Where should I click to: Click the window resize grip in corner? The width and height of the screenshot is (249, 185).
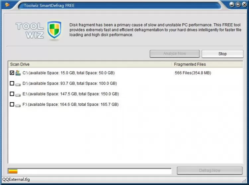[x=244, y=181]
